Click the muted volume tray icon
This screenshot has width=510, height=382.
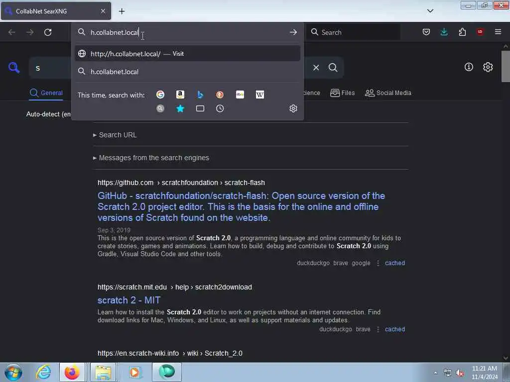click(460, 373)
